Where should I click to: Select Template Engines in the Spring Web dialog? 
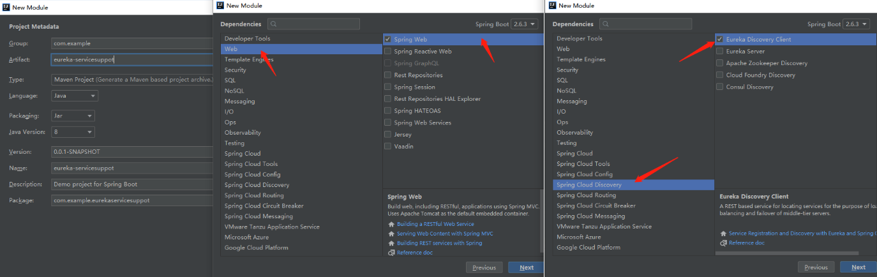click(x=301, y=59)
